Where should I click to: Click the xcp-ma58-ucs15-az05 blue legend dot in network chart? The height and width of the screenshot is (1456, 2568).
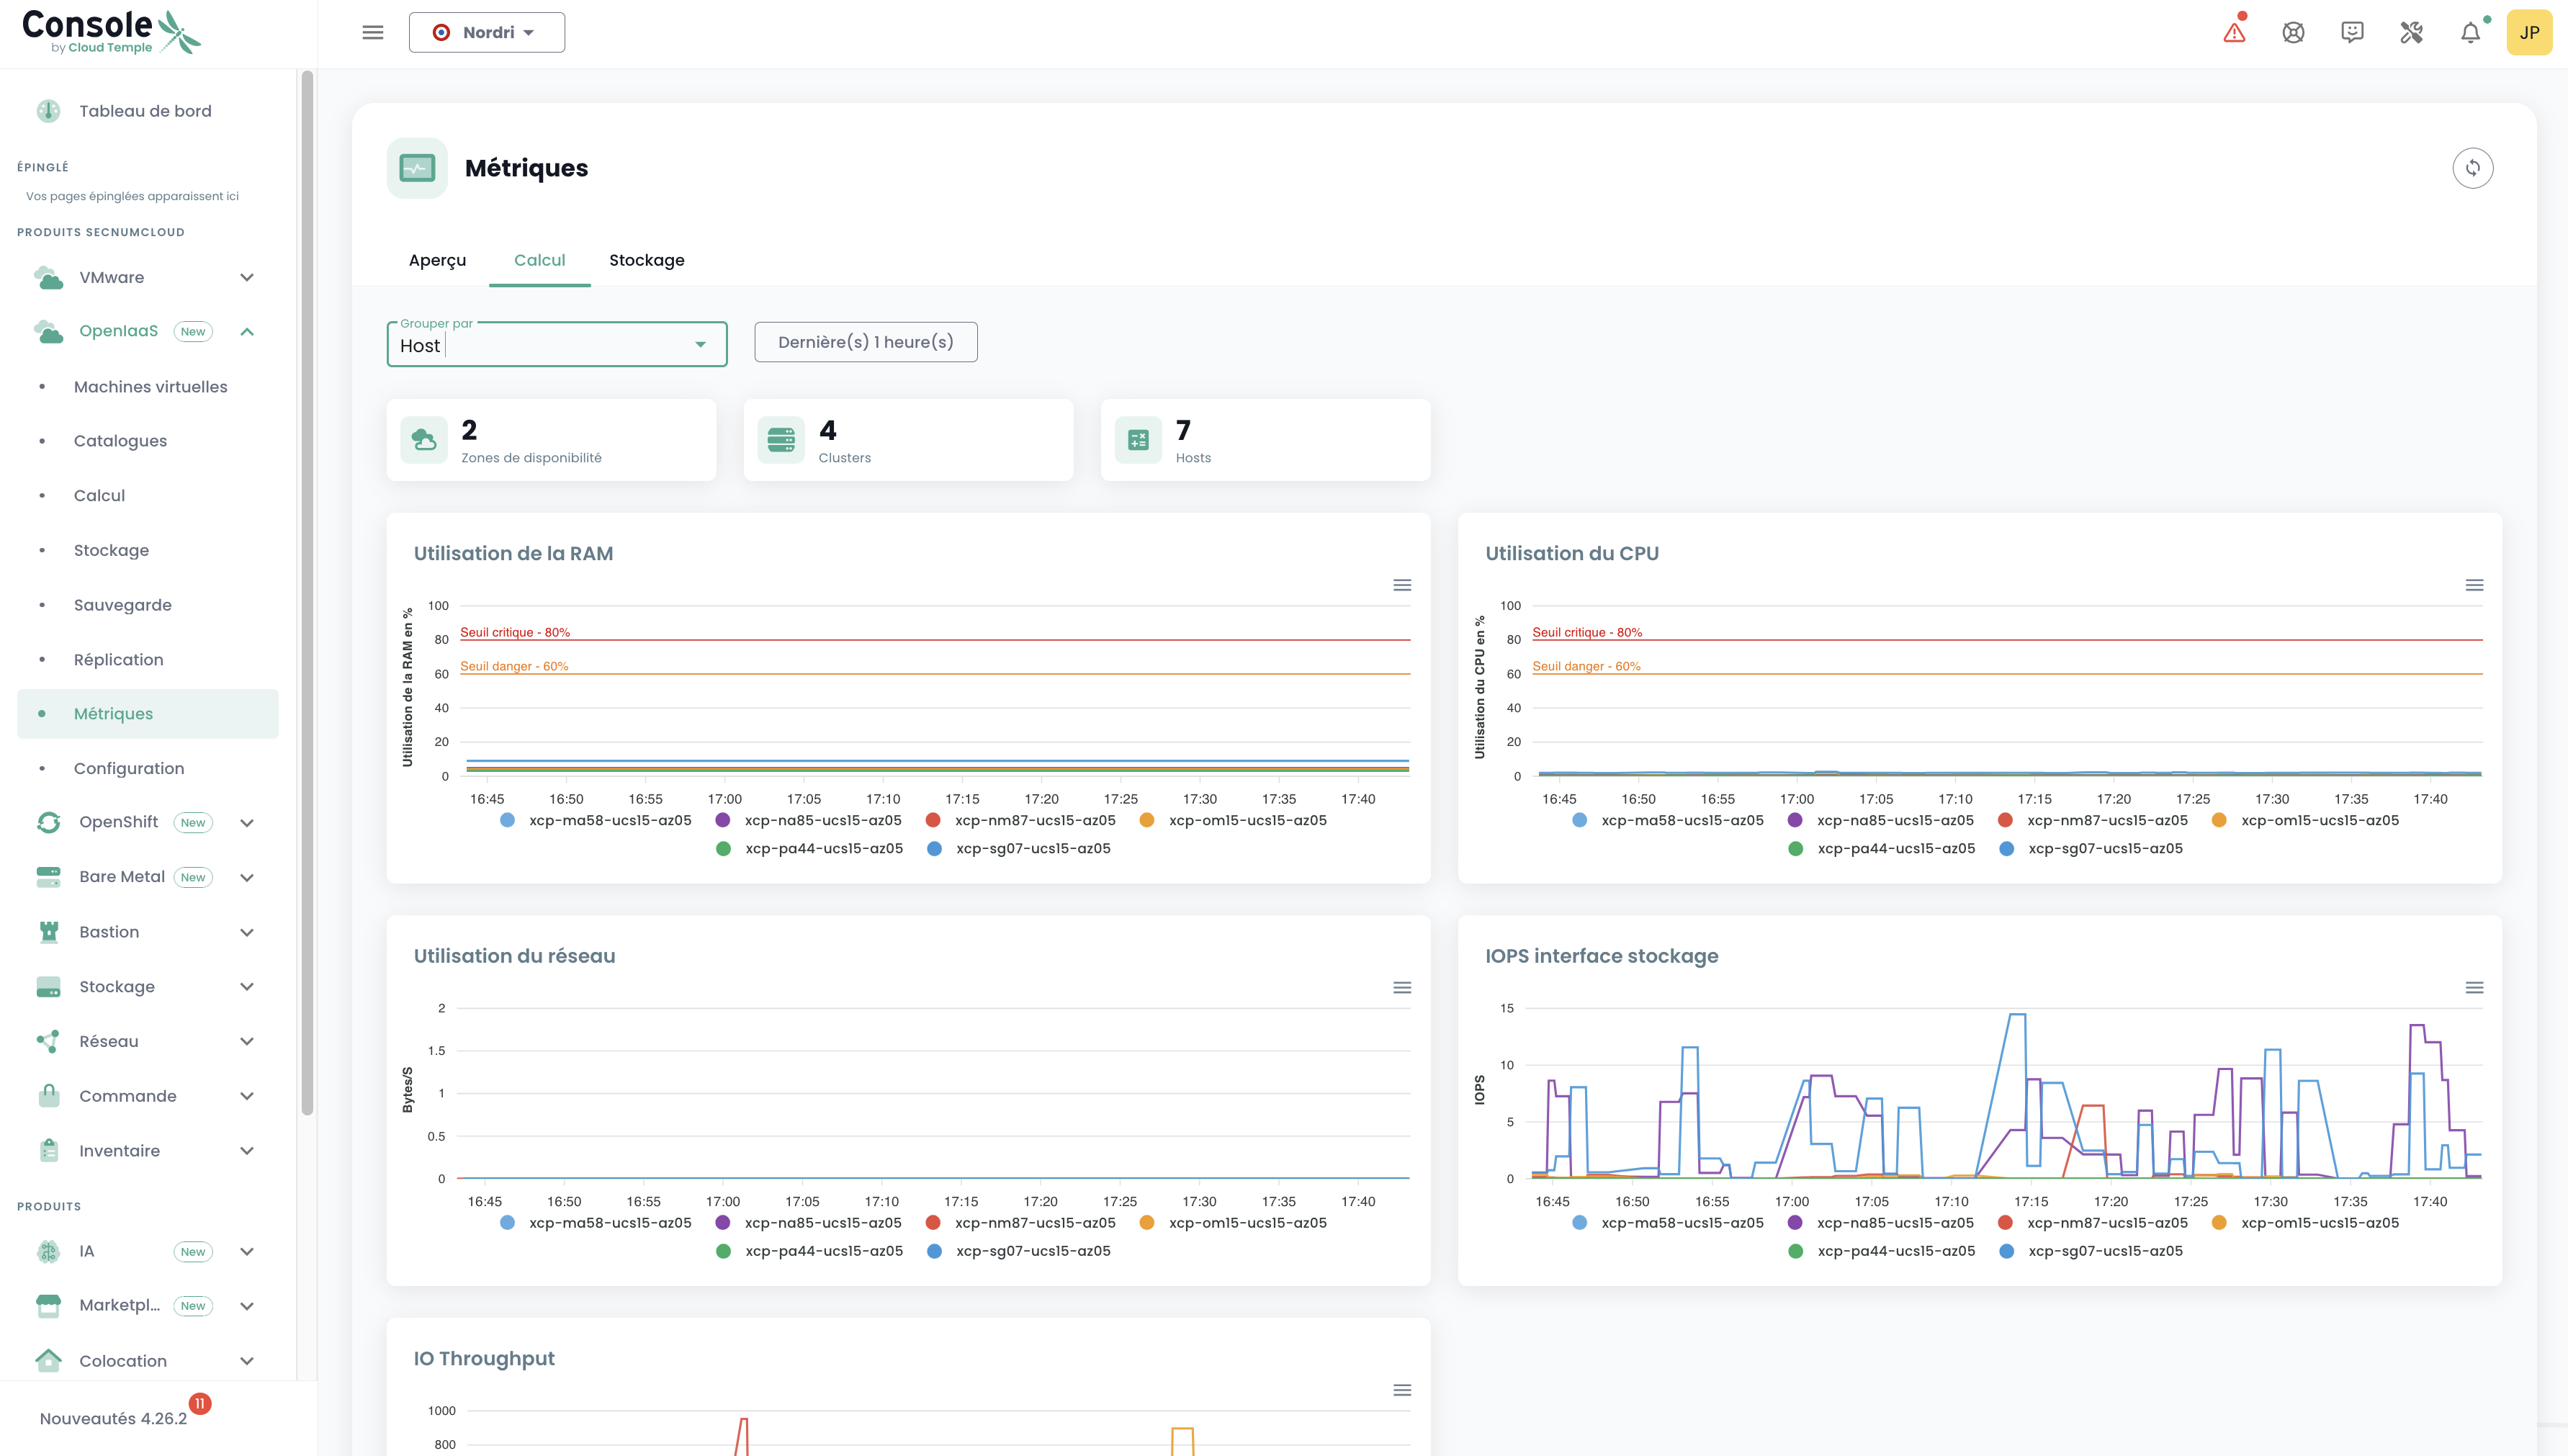[508, 1222]
